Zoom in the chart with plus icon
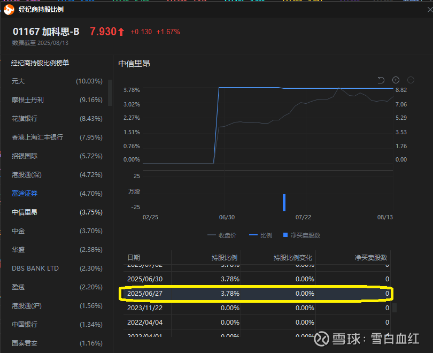This screenshot has width=433, height=353. (396, 80)
